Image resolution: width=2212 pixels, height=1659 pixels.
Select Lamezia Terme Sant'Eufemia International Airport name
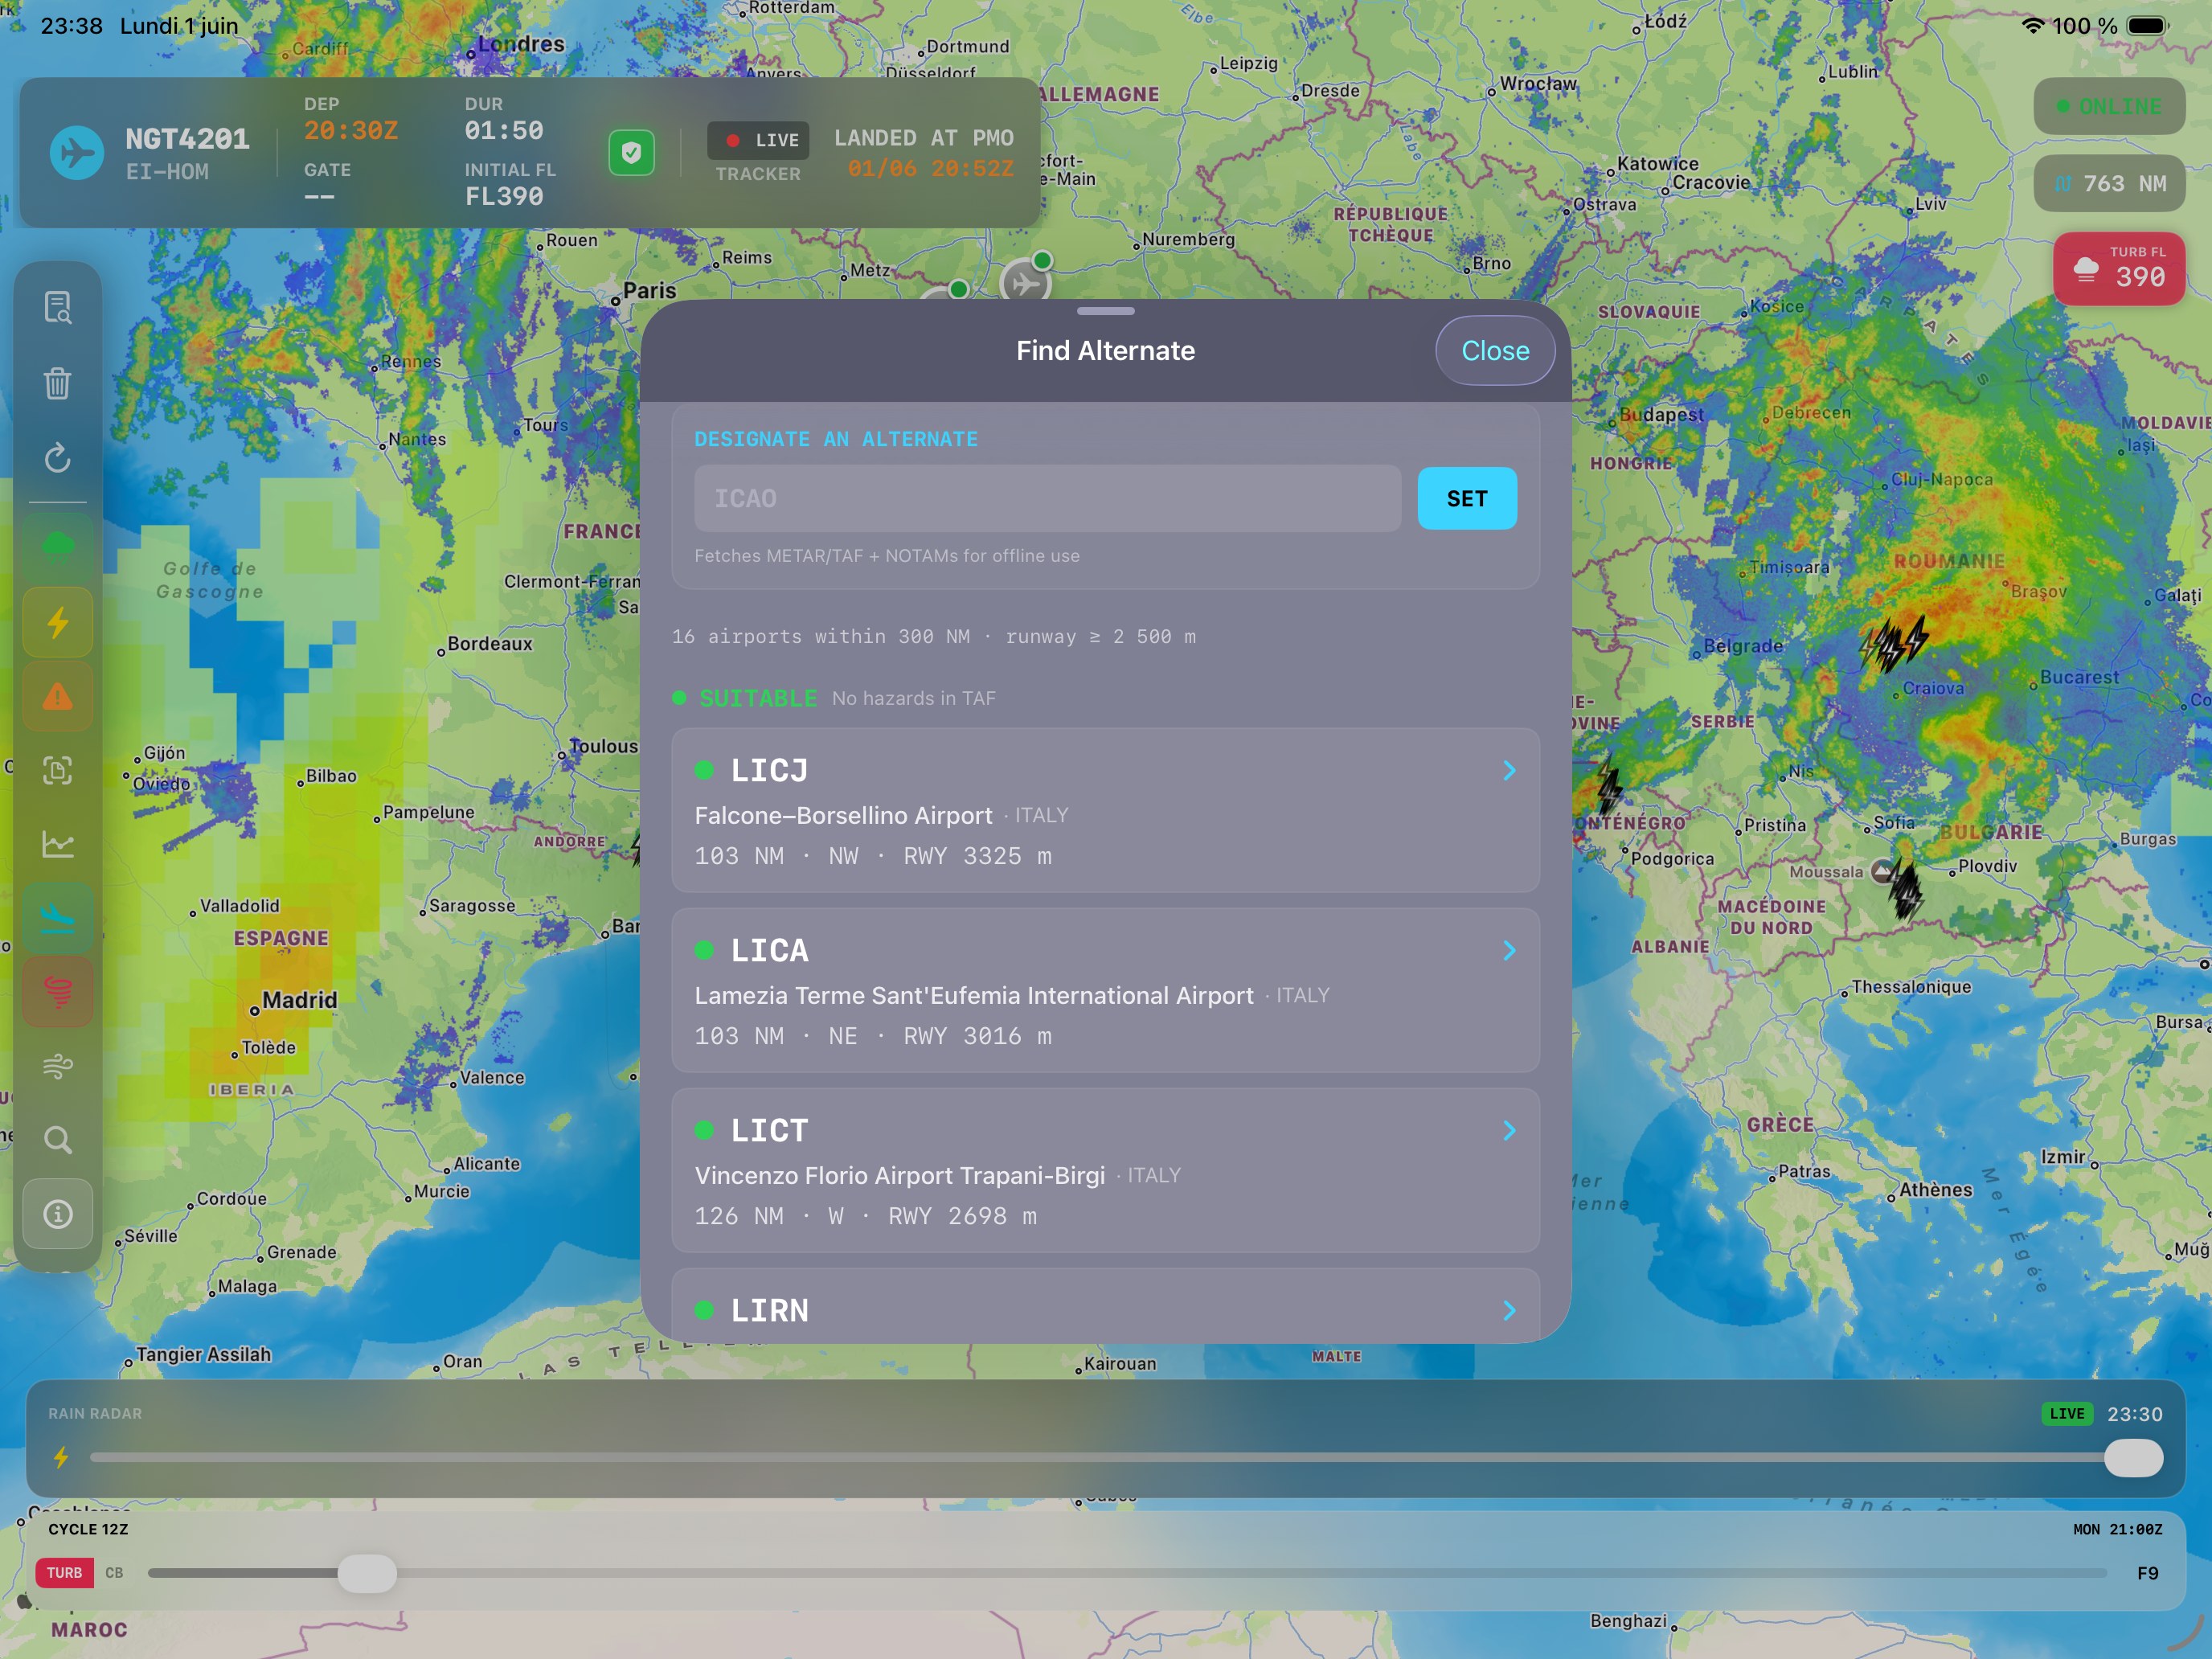click(x=974, y=995)
